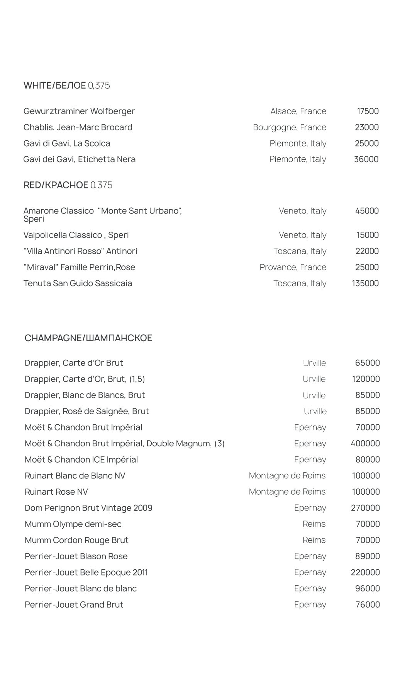The height and width of the screenshot is (685, 400).
Task: Click Provance, France region for Miraval
Action: (293, 267)
